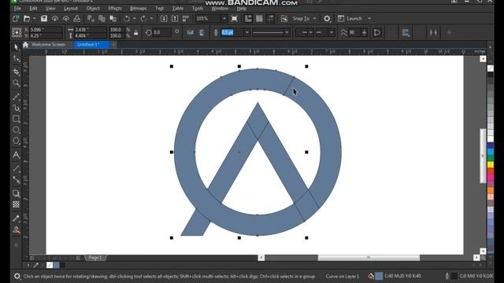Click the New document icon

(x=16, y=19)
